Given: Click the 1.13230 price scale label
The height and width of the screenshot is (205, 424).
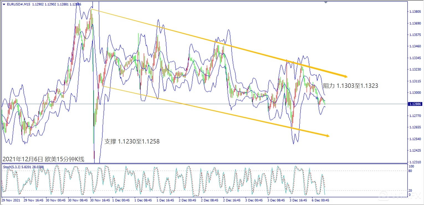Looking at the screenshot, I should [415, 70].
